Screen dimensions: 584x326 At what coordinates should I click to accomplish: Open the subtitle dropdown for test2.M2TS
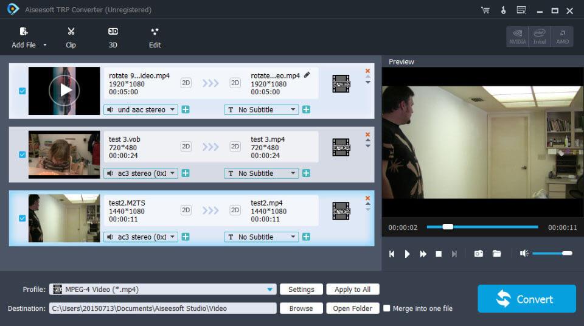click(261, 237)
